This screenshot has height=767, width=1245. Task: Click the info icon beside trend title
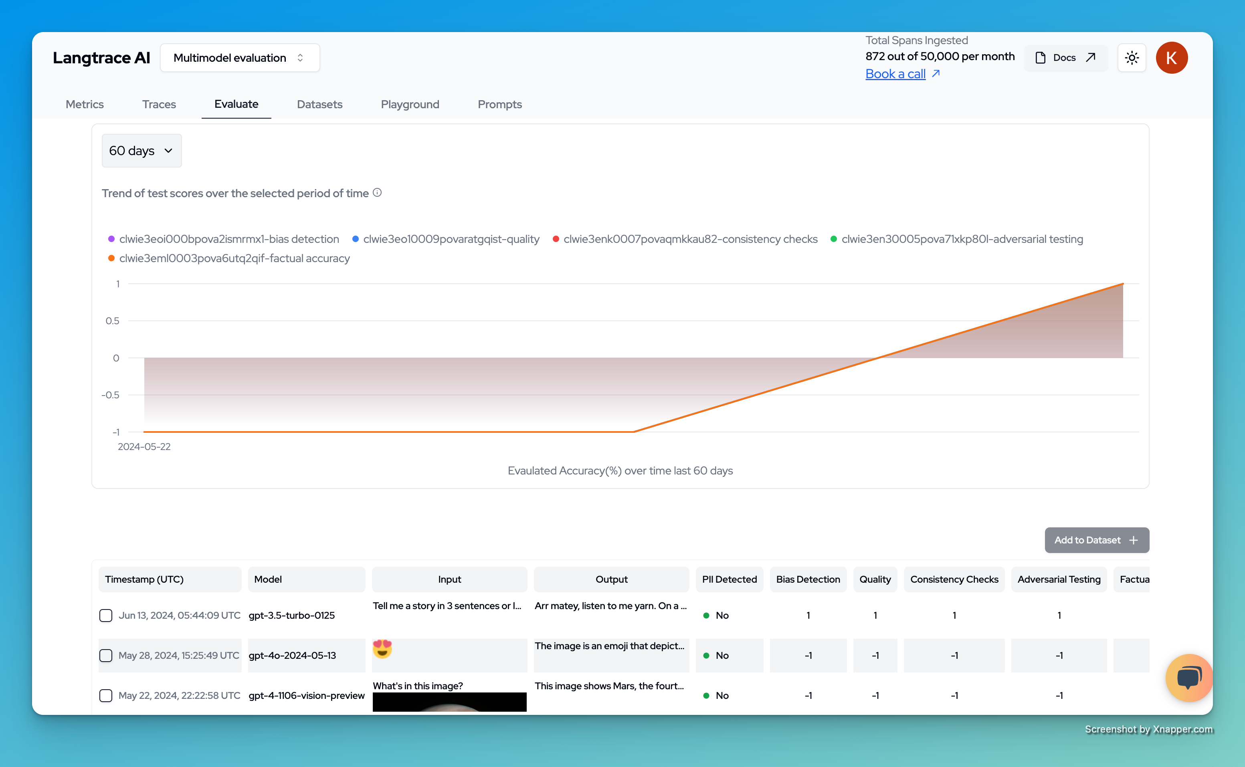(377, 193)
